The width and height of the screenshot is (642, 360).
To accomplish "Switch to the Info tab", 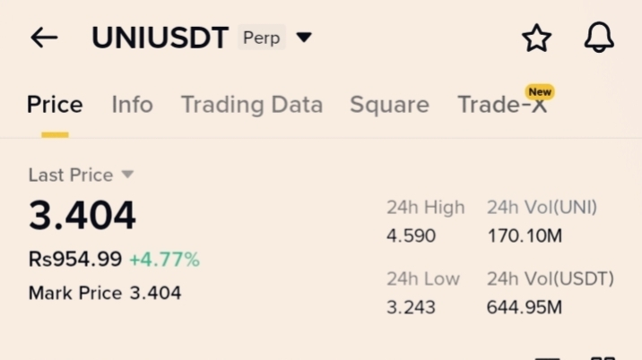I will (132, 105).
